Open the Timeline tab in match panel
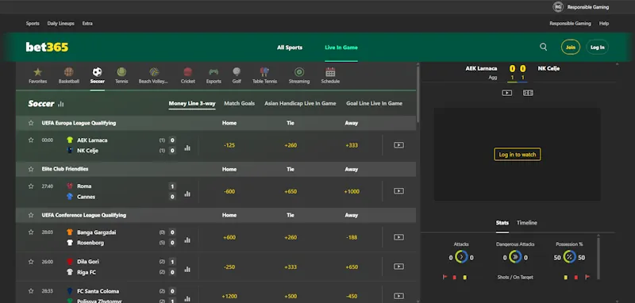 pos(527,223)
